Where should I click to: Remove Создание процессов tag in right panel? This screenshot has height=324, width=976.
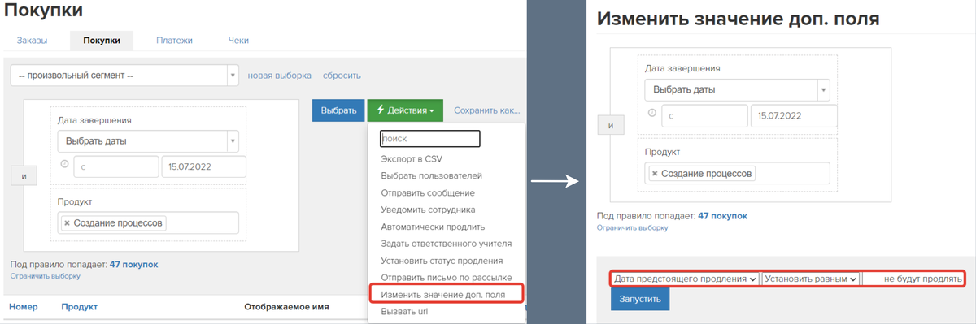click(x=655, y=173)
